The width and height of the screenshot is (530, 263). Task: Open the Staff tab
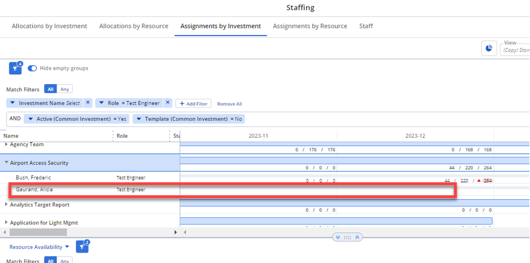366,26
